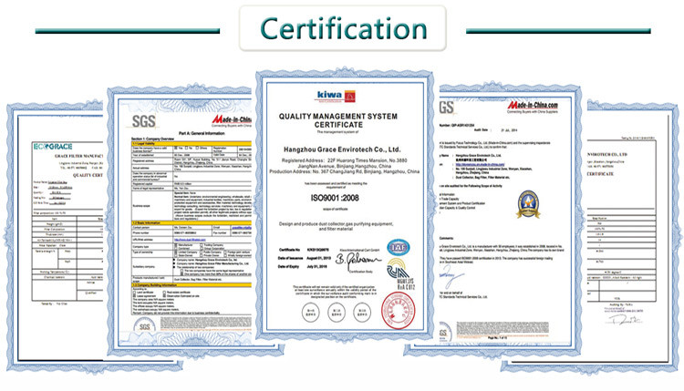
Task: Click the 'ISO9001 :2008' standard text
Action: (x=335, y=198)
